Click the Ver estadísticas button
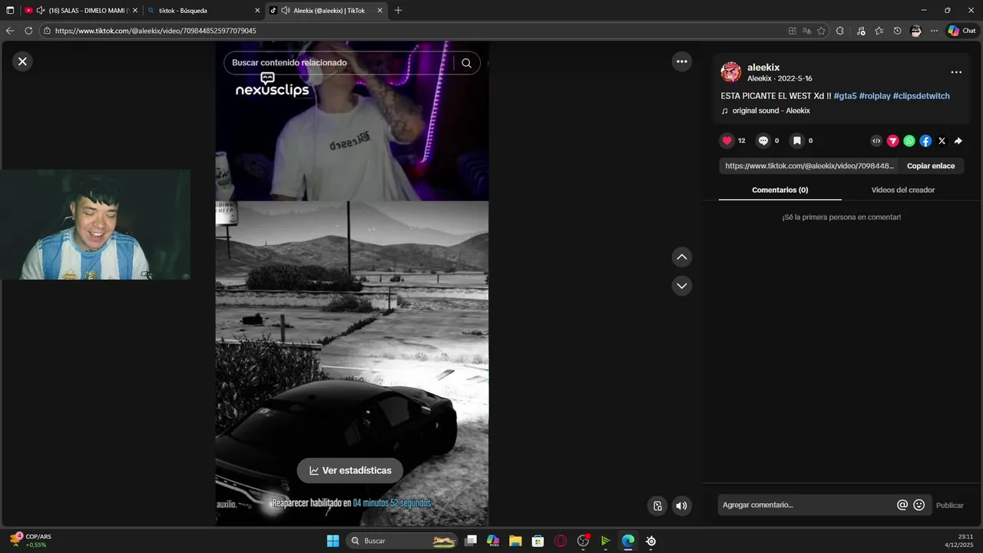The width and height of the screenshot is (983, 553). 350,471
